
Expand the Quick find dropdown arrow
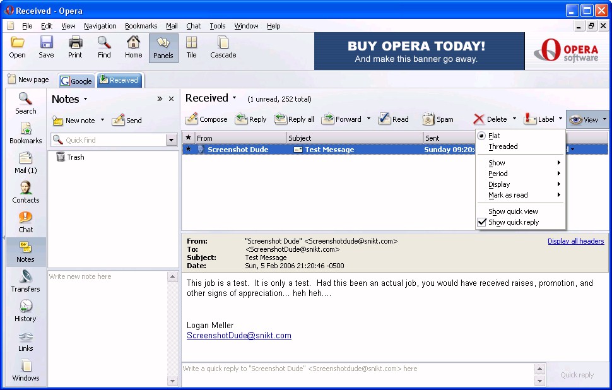pos(170,140)
